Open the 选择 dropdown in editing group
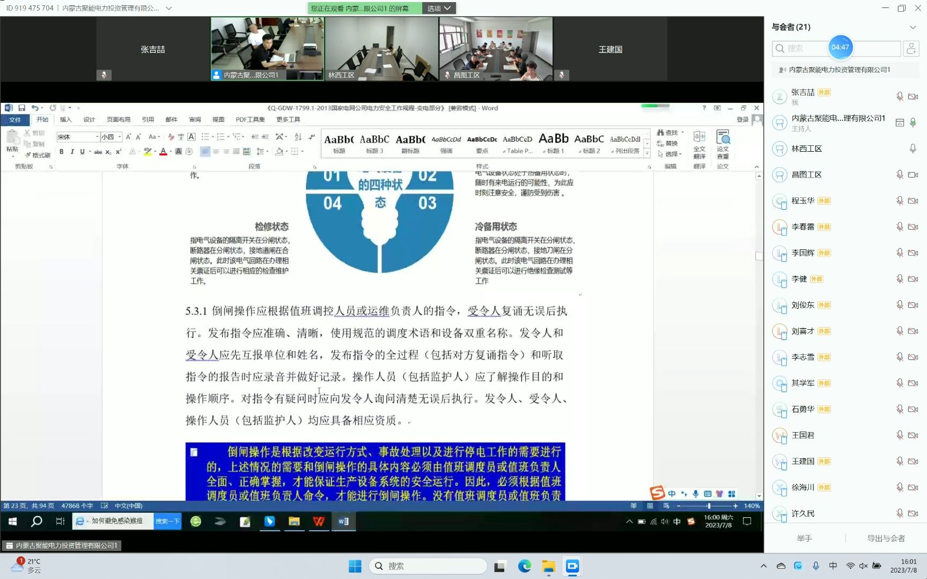The width and height of the screenshot is (927, 579). coord(669,154)
